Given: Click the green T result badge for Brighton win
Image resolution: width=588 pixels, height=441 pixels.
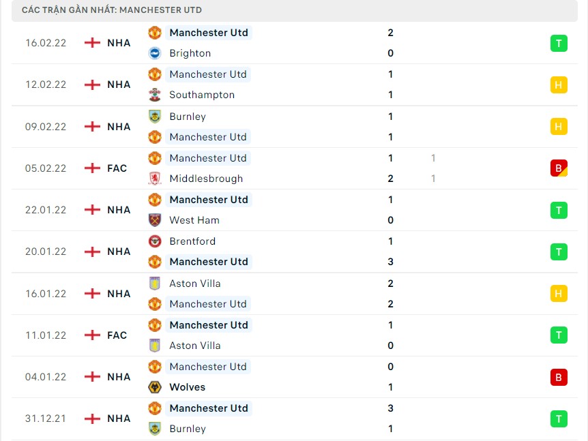Looking at the screenshot, I should [x=559, y=43].
